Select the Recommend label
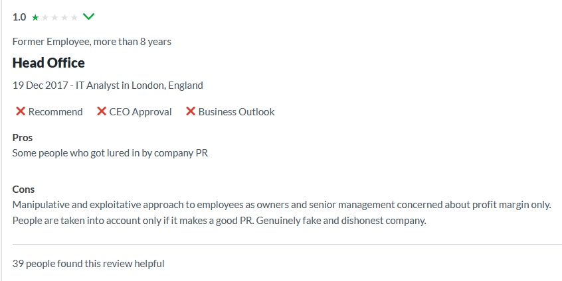This screenshot has width=562, height=281. tap(55, 112)
